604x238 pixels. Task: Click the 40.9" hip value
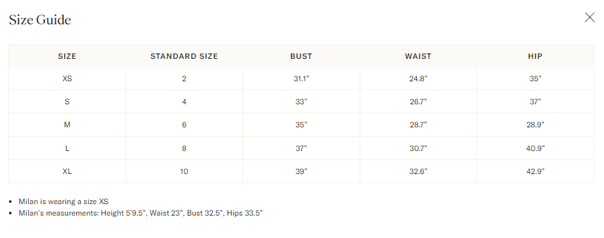pyautogui.click(x=535, y=148)
